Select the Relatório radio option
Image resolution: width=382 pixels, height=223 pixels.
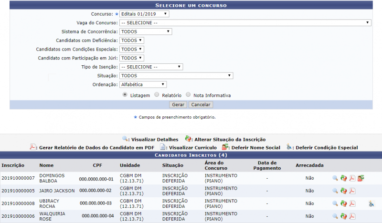(157, 95)
